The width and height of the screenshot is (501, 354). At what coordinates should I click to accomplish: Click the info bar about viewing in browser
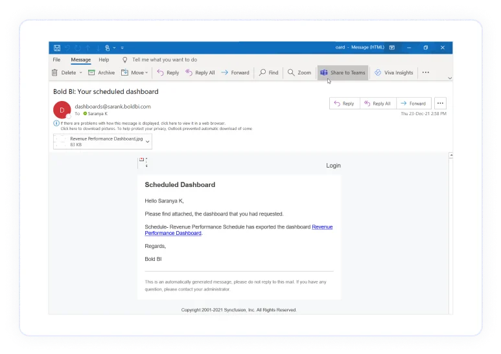coord(143,123)
